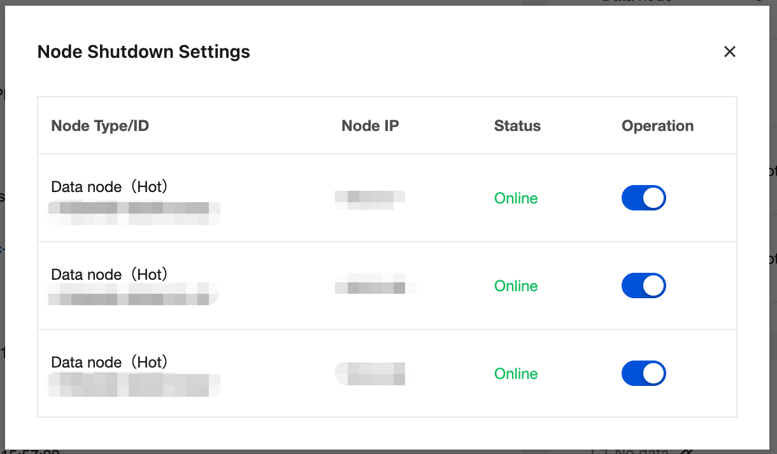This screenshot has width=777, height=454.
Task: Click the Status column header
Action: [517, 126]
